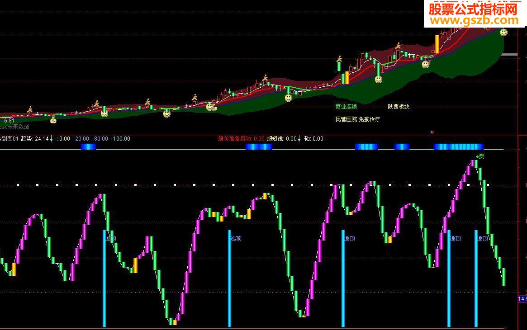Click the money bag icon near 6.81

pyautogui.click(x=53, y=120)
